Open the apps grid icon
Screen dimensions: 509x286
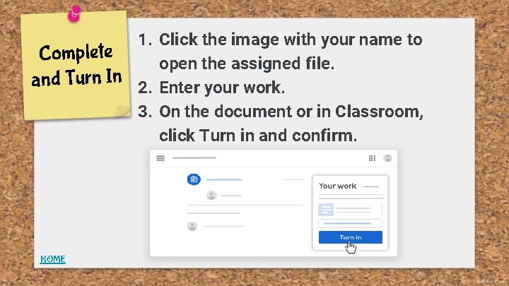[372, 158]
